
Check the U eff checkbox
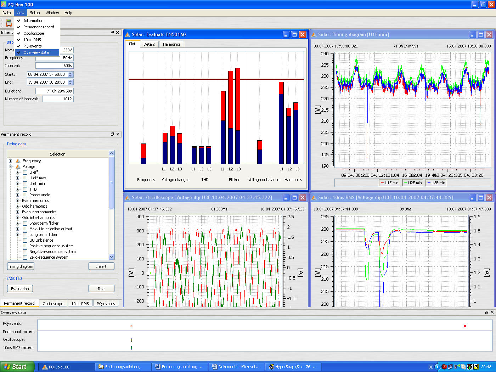25,172
